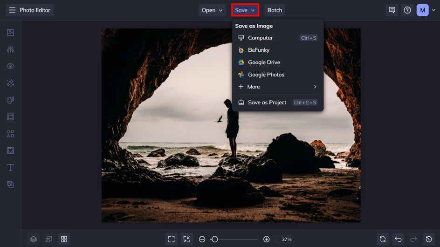The height and width of the screenshot is (247, 440).
Task: Expand the Open dropdown menu
Action: point(212,10)
